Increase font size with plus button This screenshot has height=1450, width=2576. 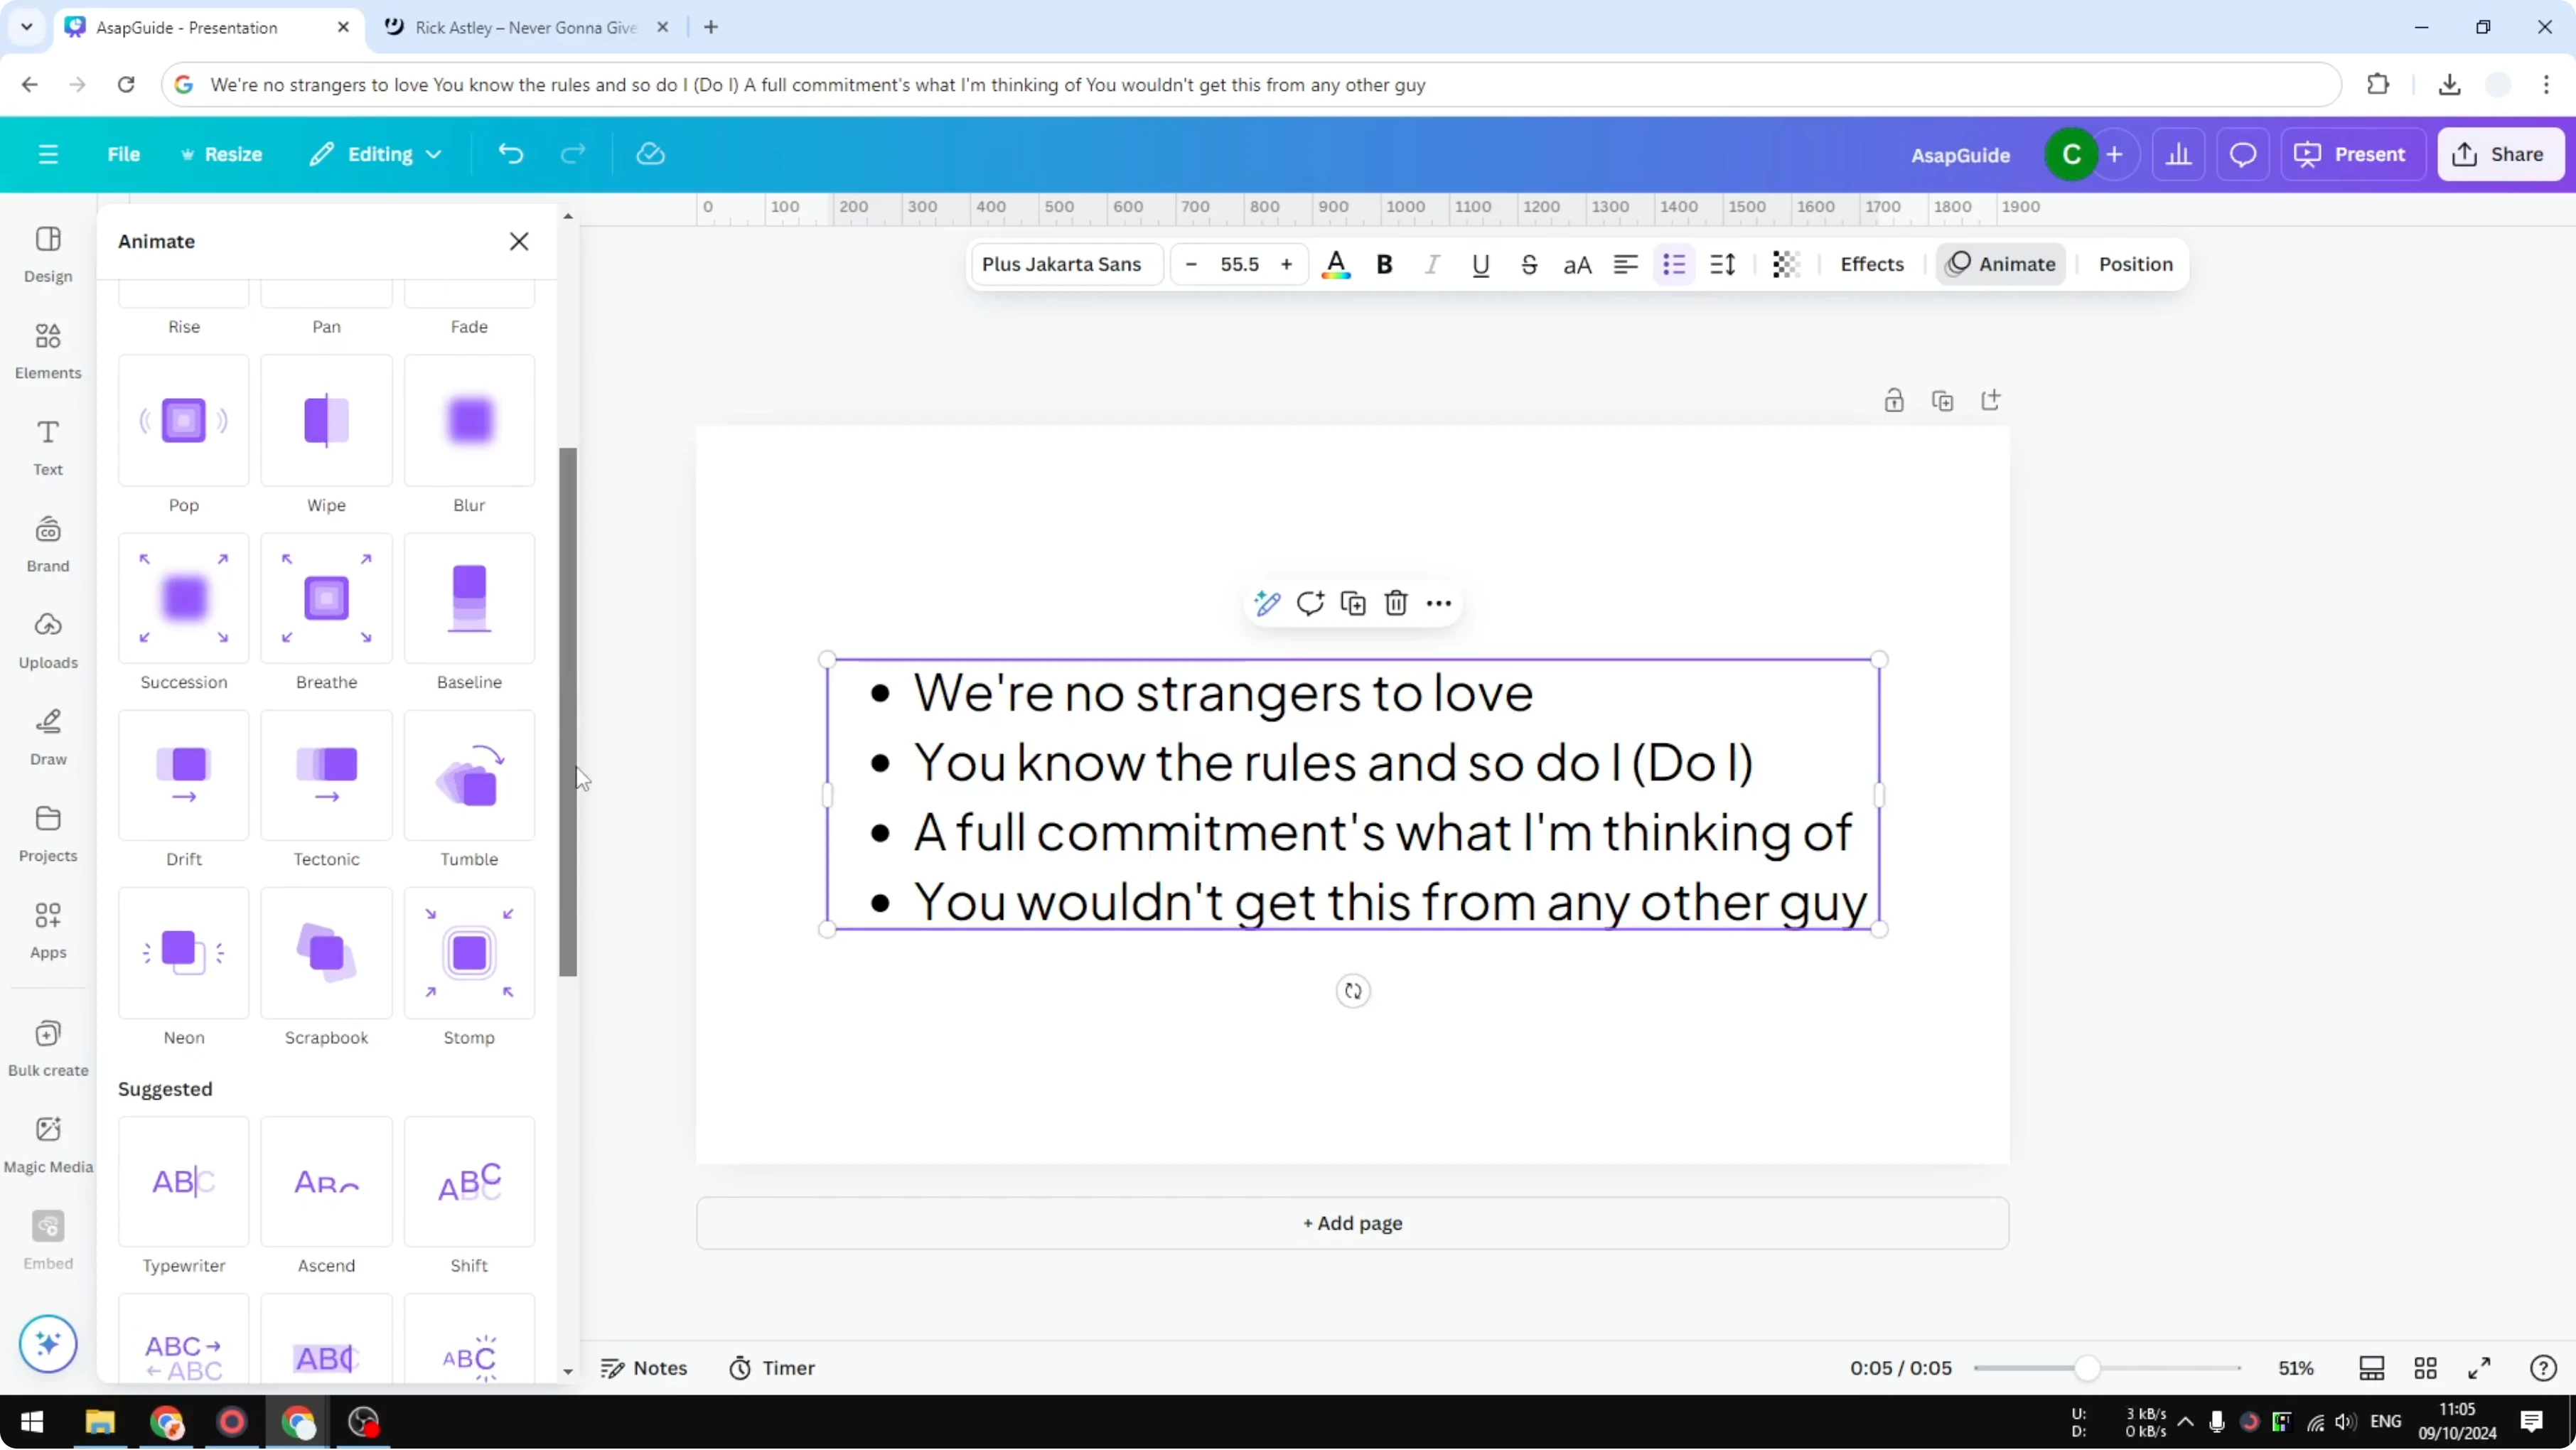[1287, 265]
